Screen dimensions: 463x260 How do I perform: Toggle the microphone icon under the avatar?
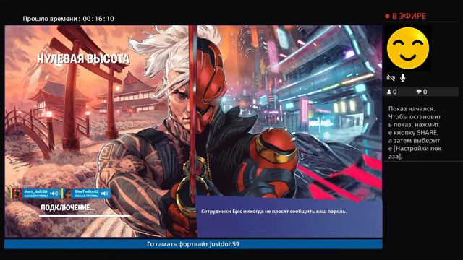pyautogui.click(x=402, y=78)
